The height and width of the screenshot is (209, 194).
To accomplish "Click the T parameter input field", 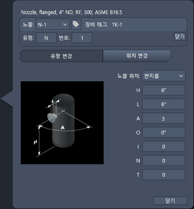I will point(164,175).
